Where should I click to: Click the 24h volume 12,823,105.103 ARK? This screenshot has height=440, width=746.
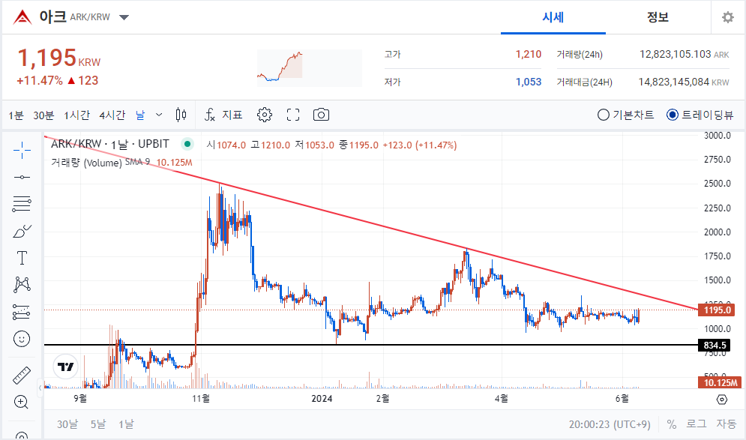click(684, 54)
